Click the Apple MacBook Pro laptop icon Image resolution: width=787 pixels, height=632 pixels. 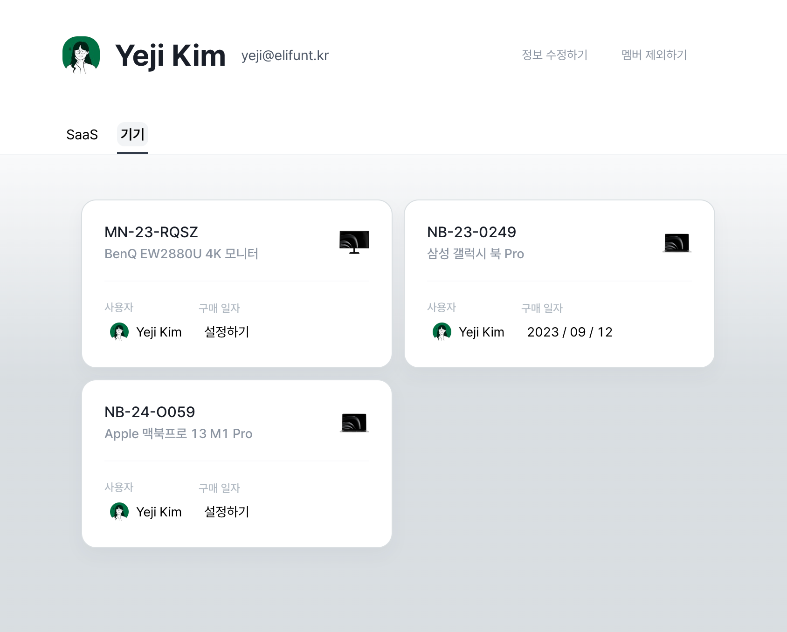click(354, 423)
